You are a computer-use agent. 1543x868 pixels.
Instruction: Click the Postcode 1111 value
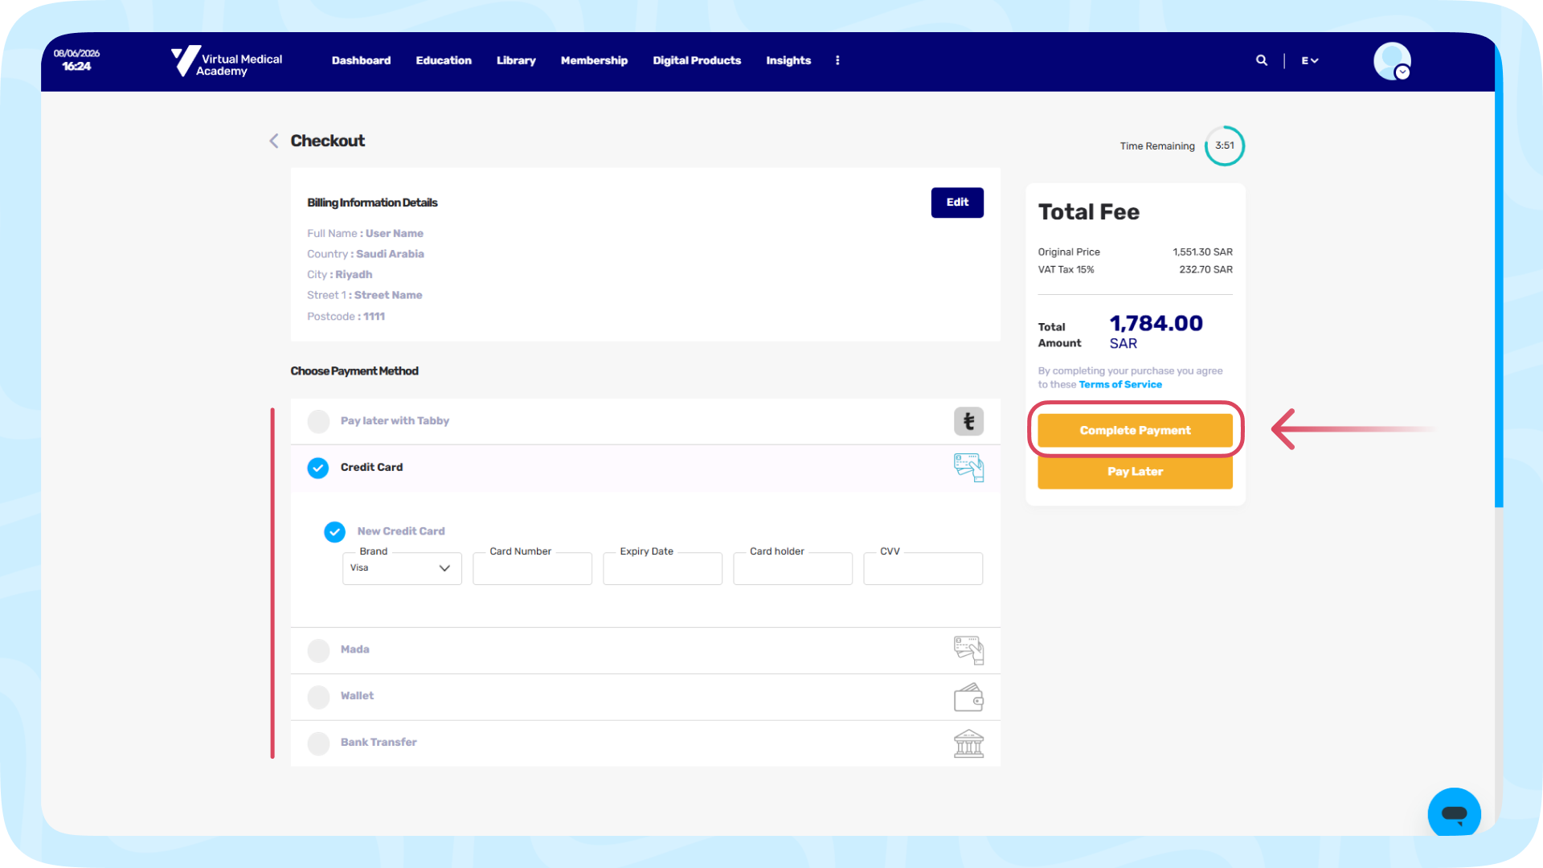374,317
